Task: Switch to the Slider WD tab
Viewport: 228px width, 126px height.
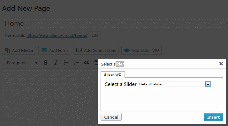Action: pos(112,74)
